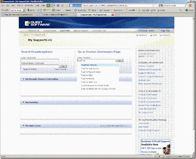Select Toad for Oracle suggestion
The width and height of the screenshot is (196, 159).
point(100,65)
